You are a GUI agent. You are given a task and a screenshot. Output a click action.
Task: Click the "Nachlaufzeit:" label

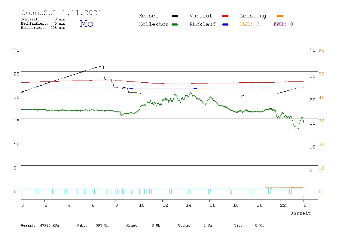point(35,23)
